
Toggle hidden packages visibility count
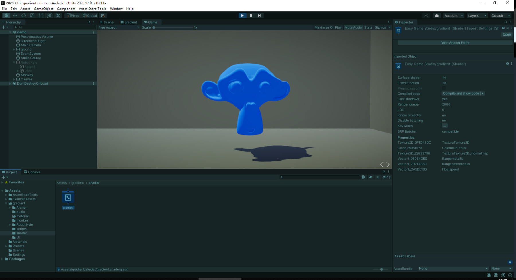pyautogui.click(x=386, y=177)
